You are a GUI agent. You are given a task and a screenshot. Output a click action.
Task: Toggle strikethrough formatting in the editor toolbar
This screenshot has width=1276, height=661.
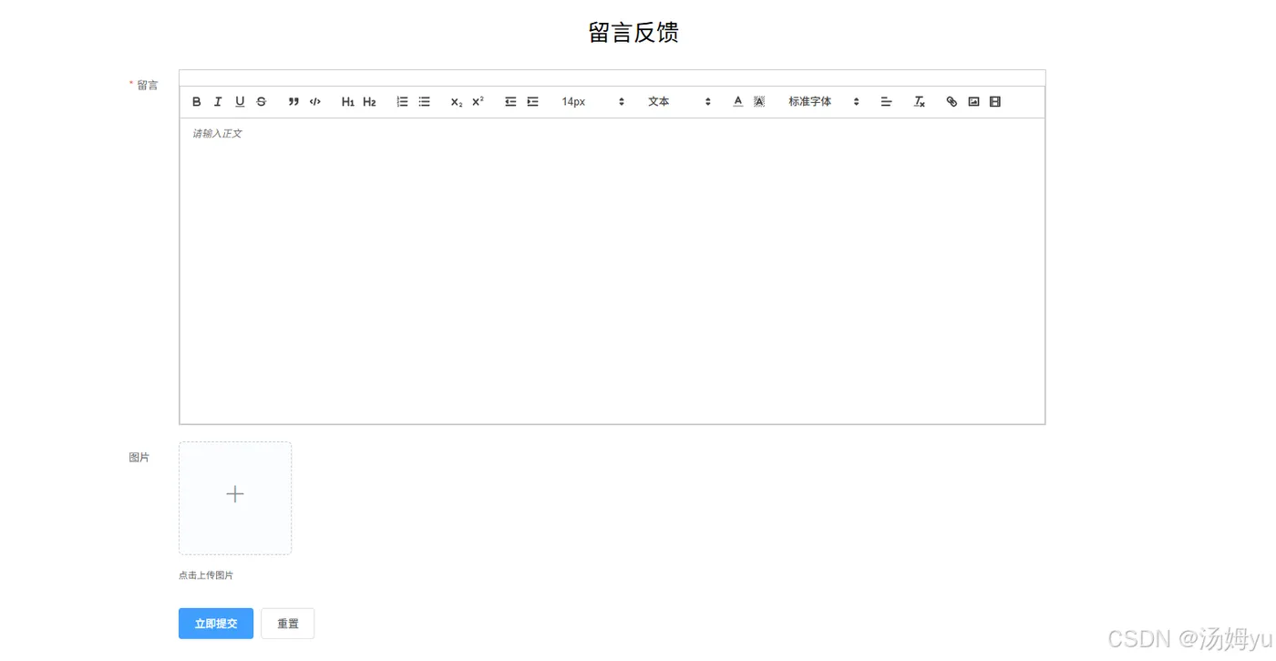coord(262,102)
